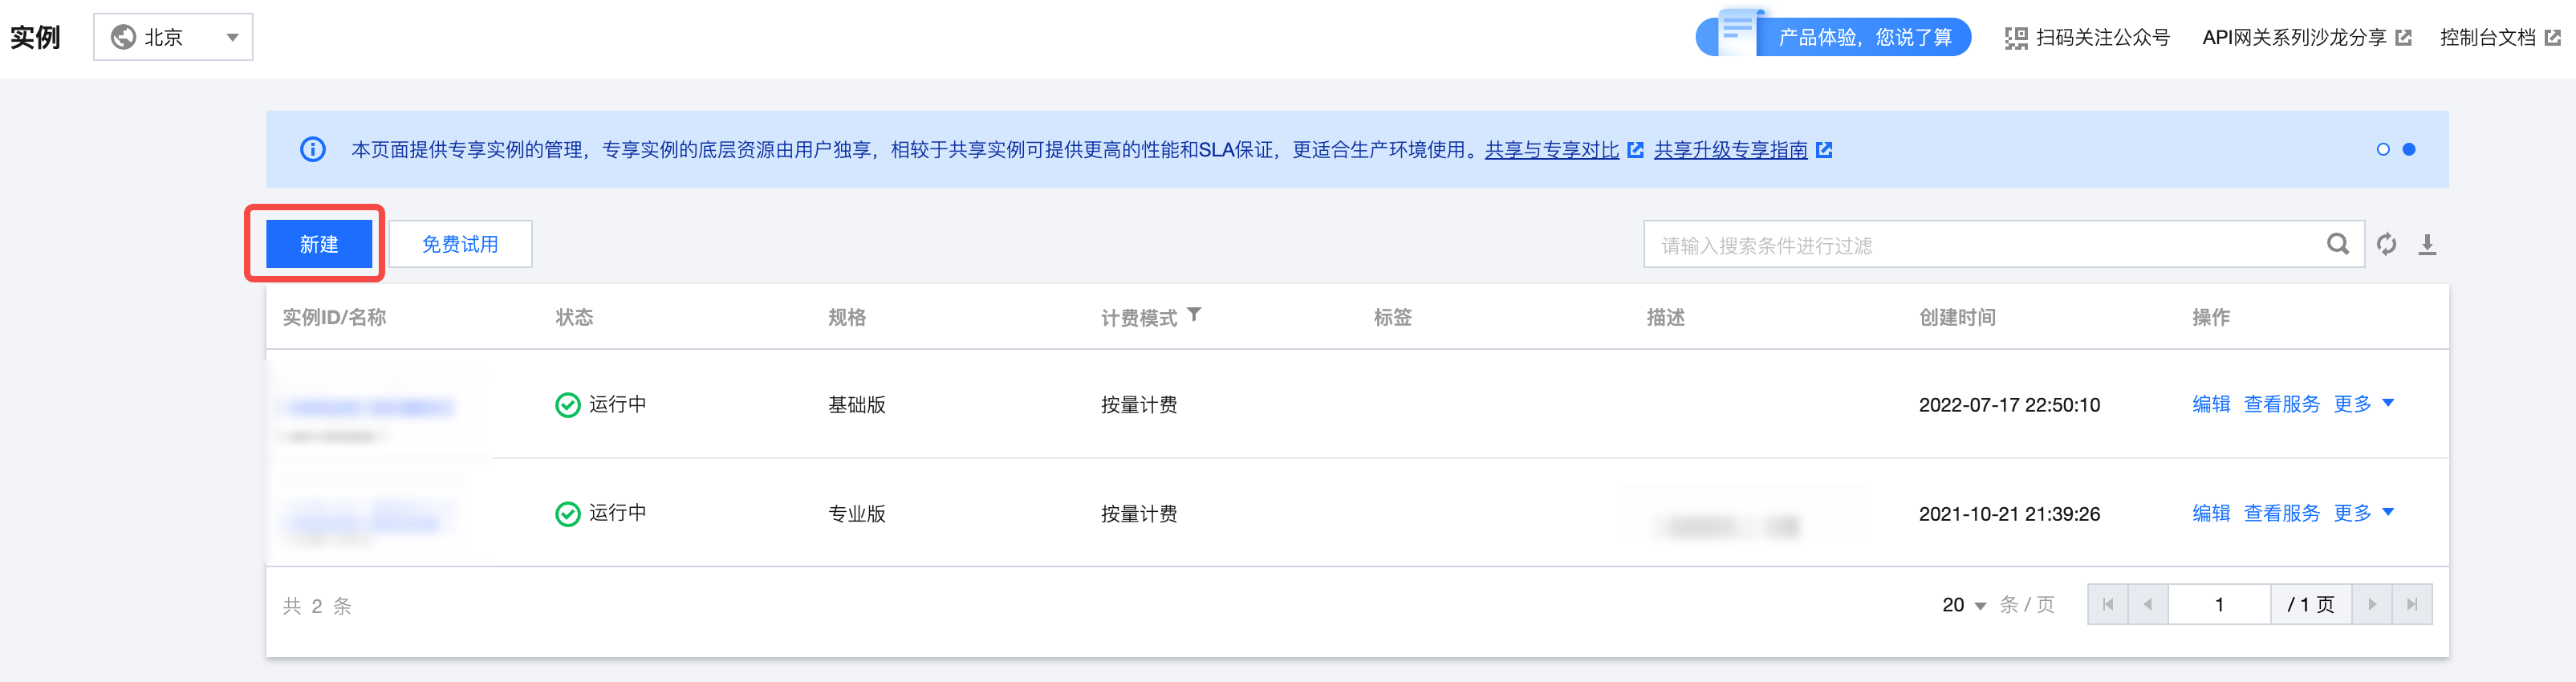Click the 免费试用 button
Image resolution: width=2576 pixels, height=682 pixels.
pos(460,244)
